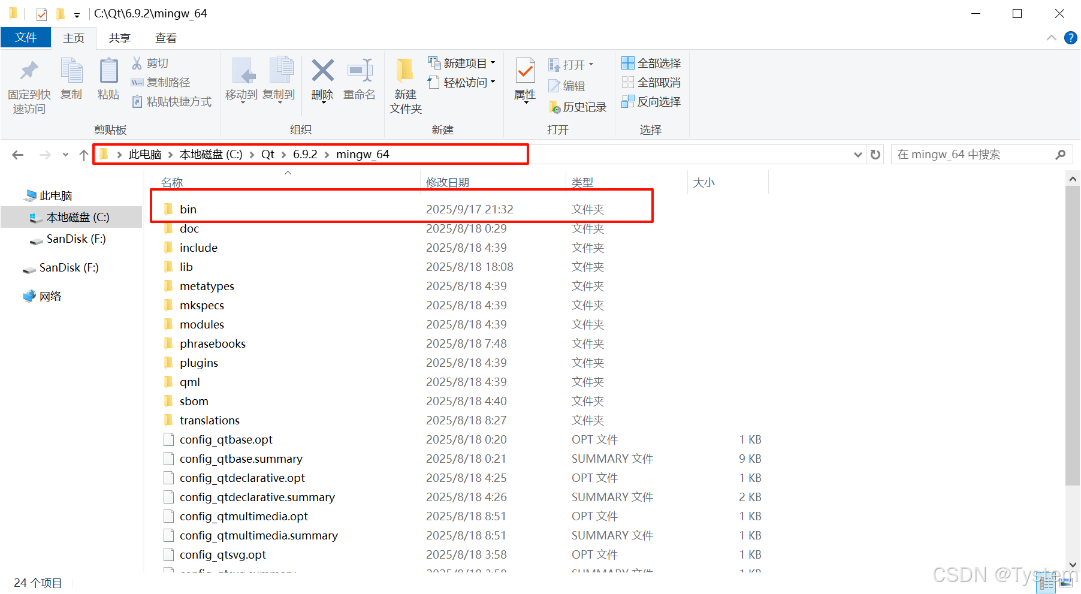Click 6.9.2 in the breadcrumb path
This screenshot has height=594, width=1081.
[305, 155]
